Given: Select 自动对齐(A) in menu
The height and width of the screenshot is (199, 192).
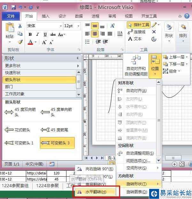Looking at the screenshot, I should (136, 91).
